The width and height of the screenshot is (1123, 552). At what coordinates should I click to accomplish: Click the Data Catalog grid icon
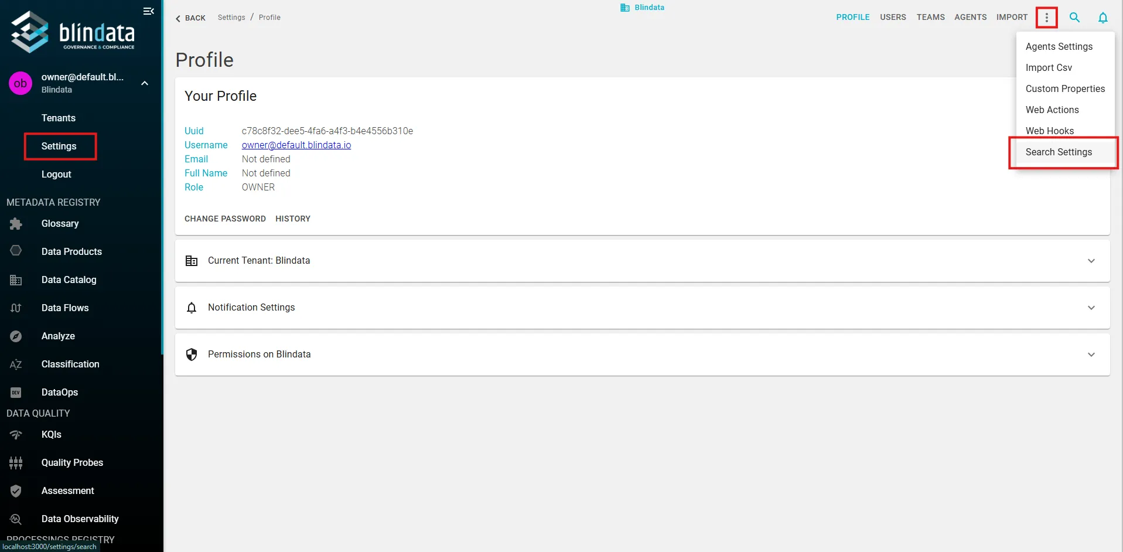pyautogui.click(x=16, y=280)
